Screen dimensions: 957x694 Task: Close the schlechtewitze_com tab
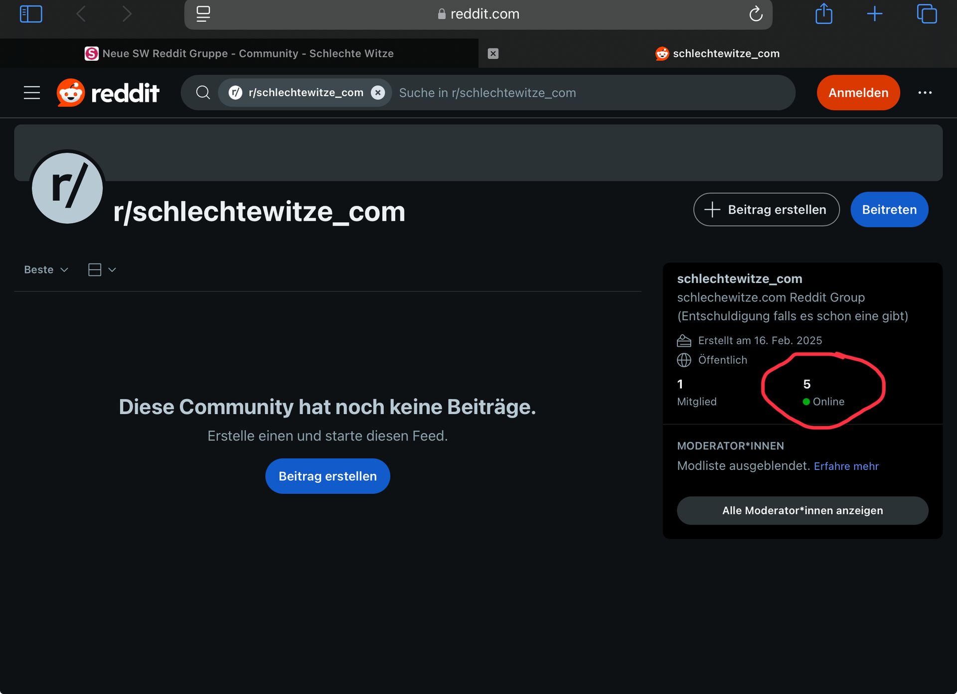coord(493,53)
